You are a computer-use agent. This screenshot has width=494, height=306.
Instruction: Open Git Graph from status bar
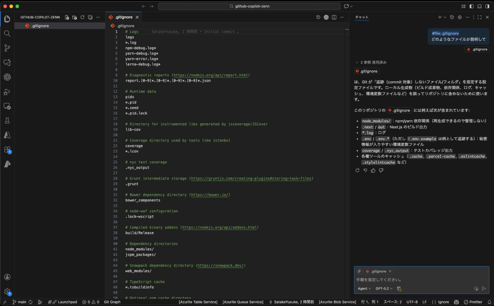coord(112,302)
